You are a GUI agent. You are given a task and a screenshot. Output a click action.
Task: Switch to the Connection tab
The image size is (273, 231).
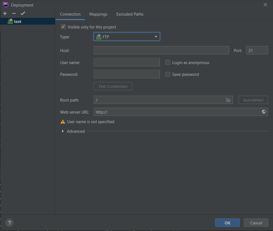70,14
